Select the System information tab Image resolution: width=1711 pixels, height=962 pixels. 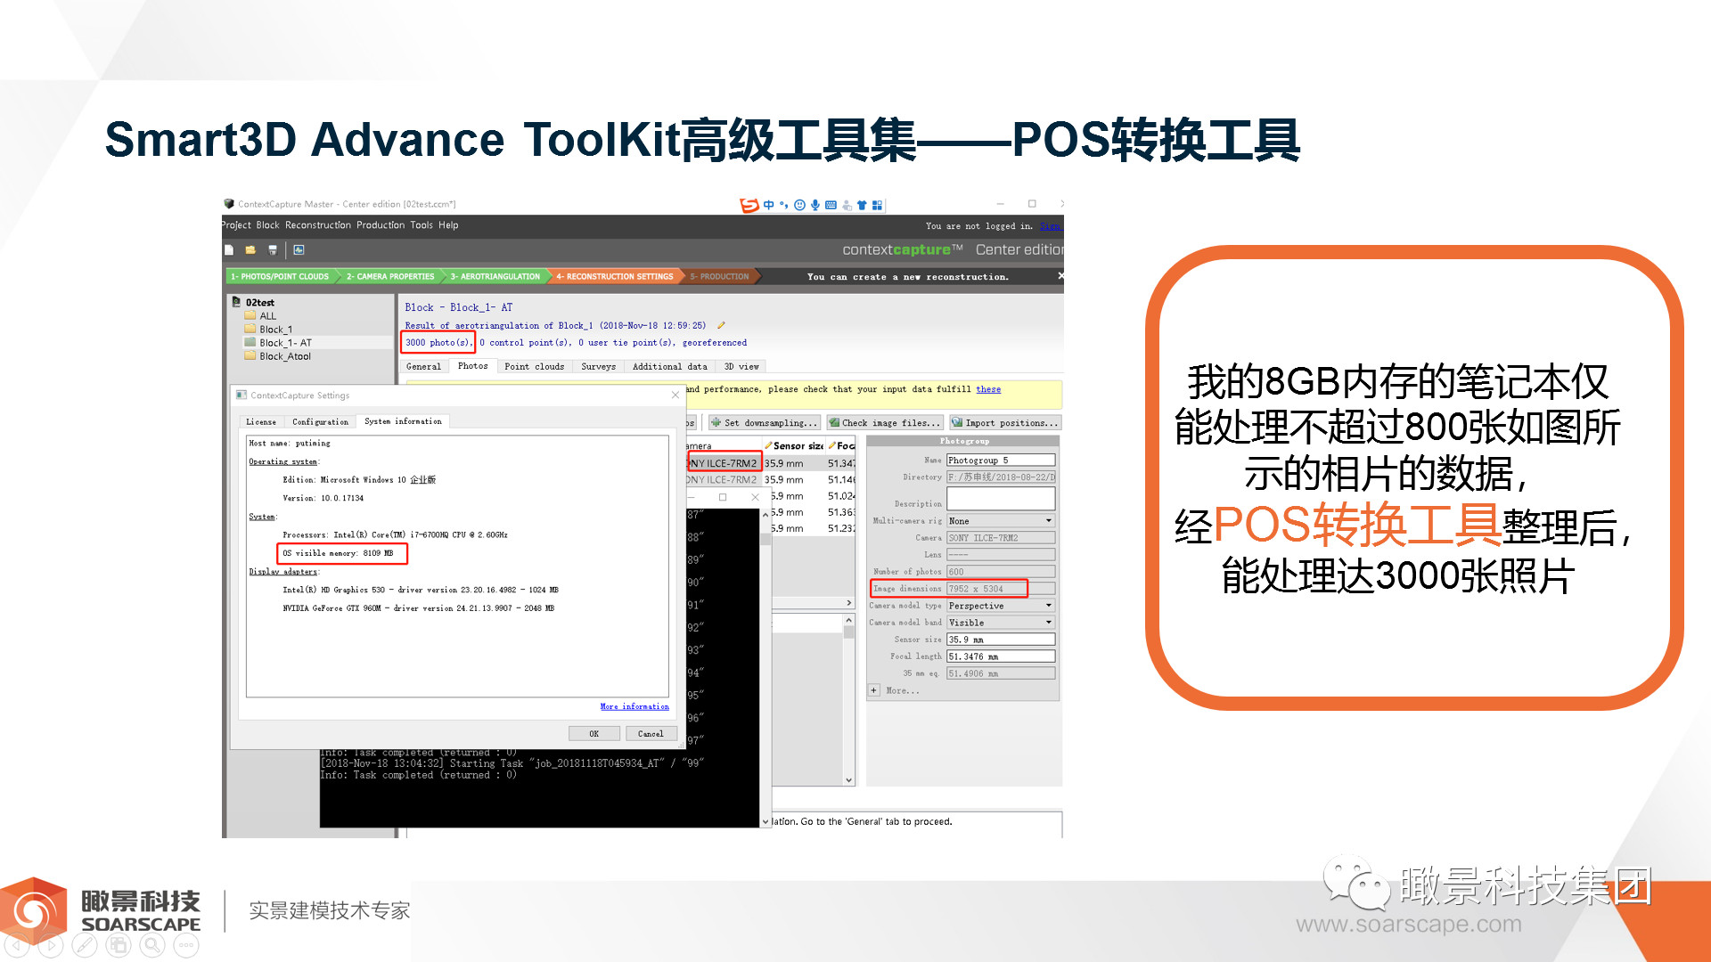pos(403,421)
